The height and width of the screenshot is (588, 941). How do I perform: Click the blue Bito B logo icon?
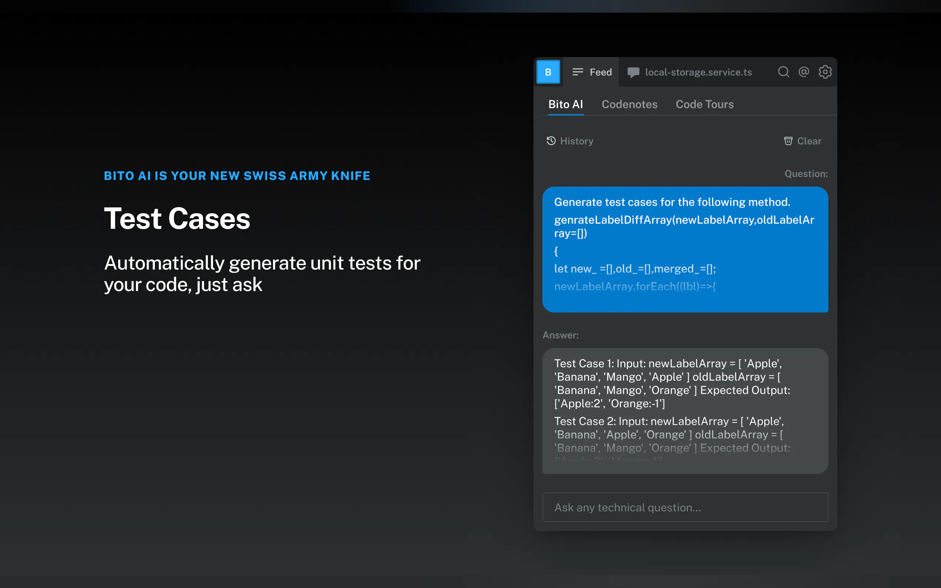click(x=548, y=72)
